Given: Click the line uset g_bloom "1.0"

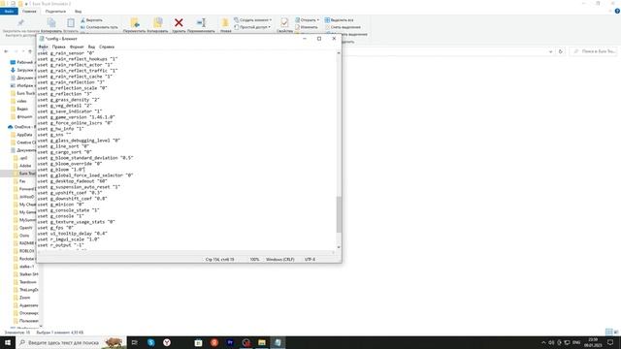Looking at the screenshot, I should [x=61, y=170].
